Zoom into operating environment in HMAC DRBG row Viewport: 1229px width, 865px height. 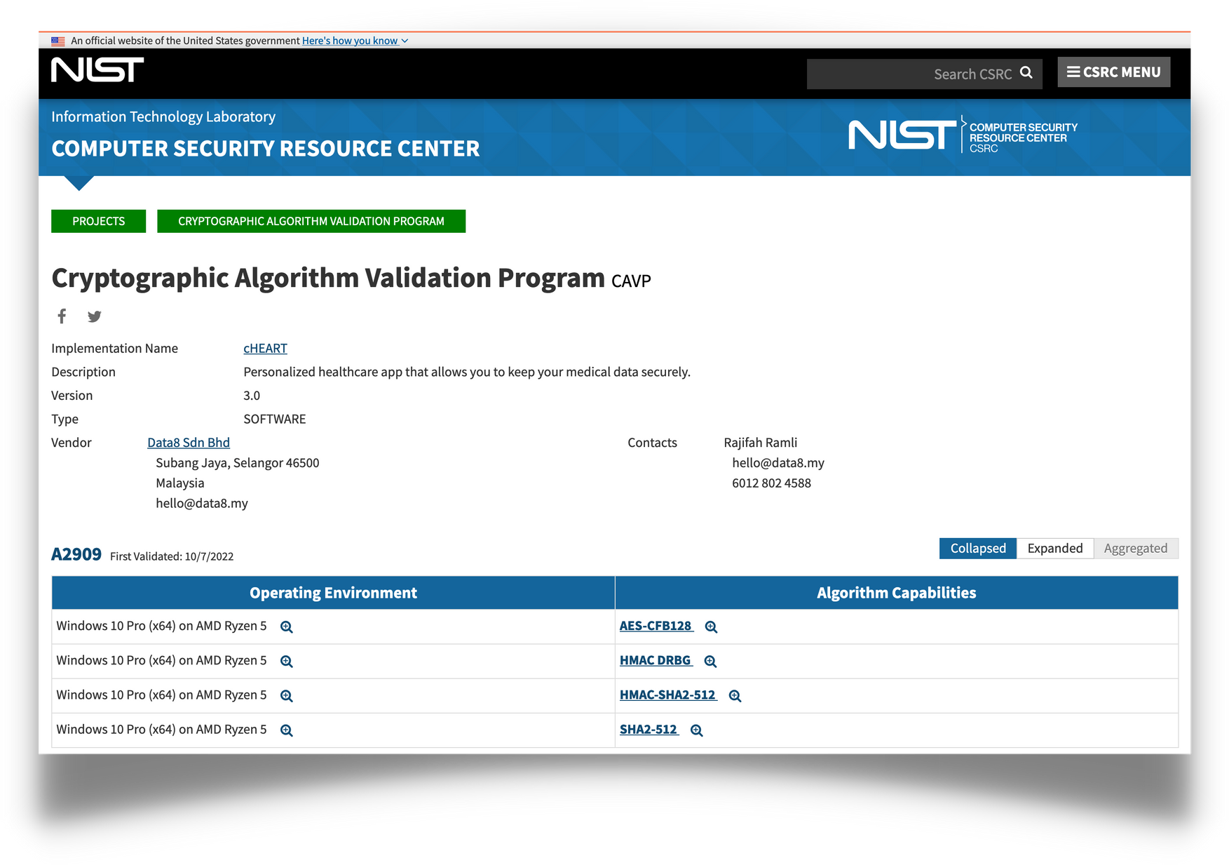pos(286,662)
